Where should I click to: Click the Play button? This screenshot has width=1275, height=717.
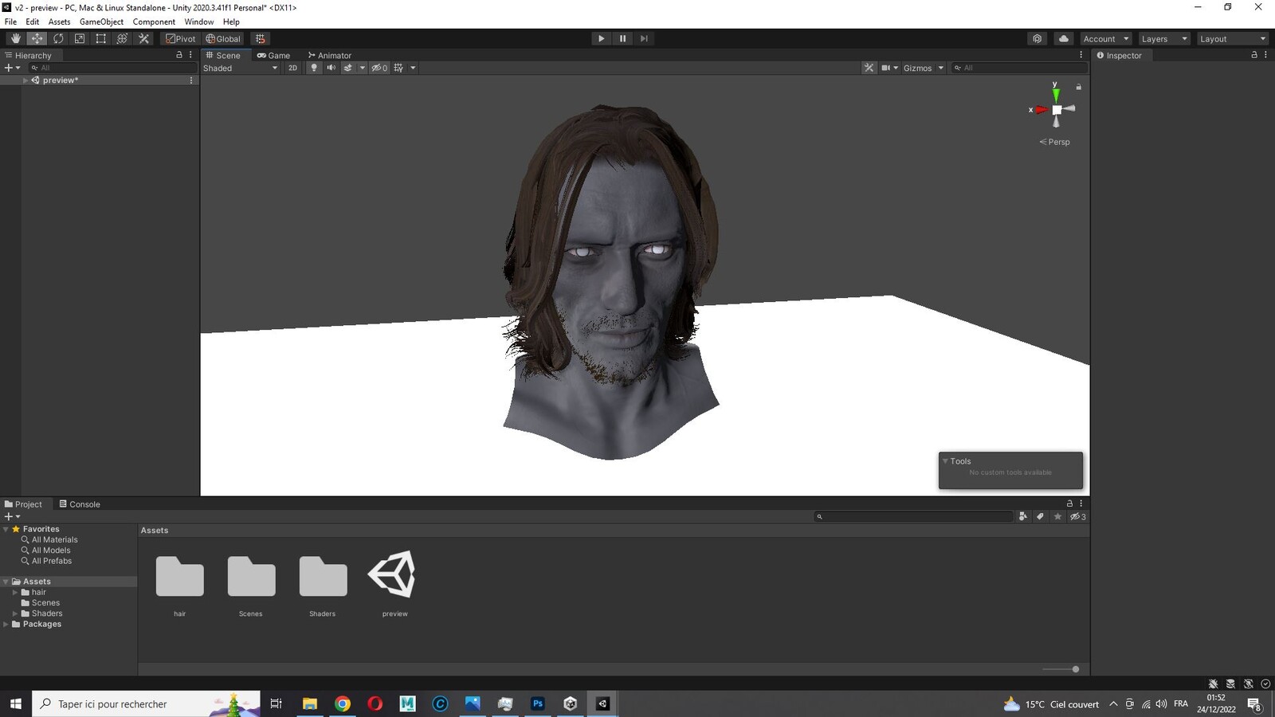(601, 38)
